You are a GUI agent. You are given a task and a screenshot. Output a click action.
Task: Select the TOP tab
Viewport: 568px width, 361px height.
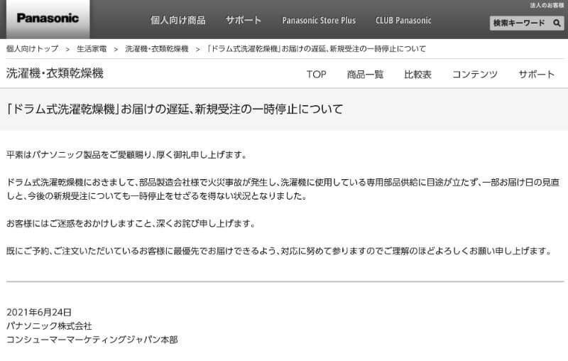coord(316,75)
